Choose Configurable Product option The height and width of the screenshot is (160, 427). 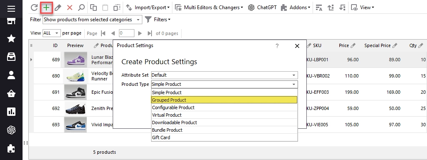pyautogui.click(x=224, y=107)
